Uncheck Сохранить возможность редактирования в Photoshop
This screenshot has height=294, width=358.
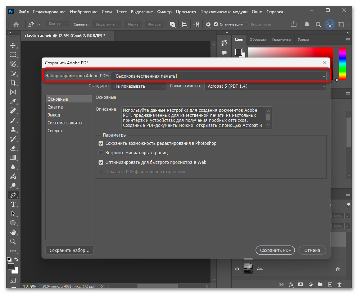[x=101, y=143]
